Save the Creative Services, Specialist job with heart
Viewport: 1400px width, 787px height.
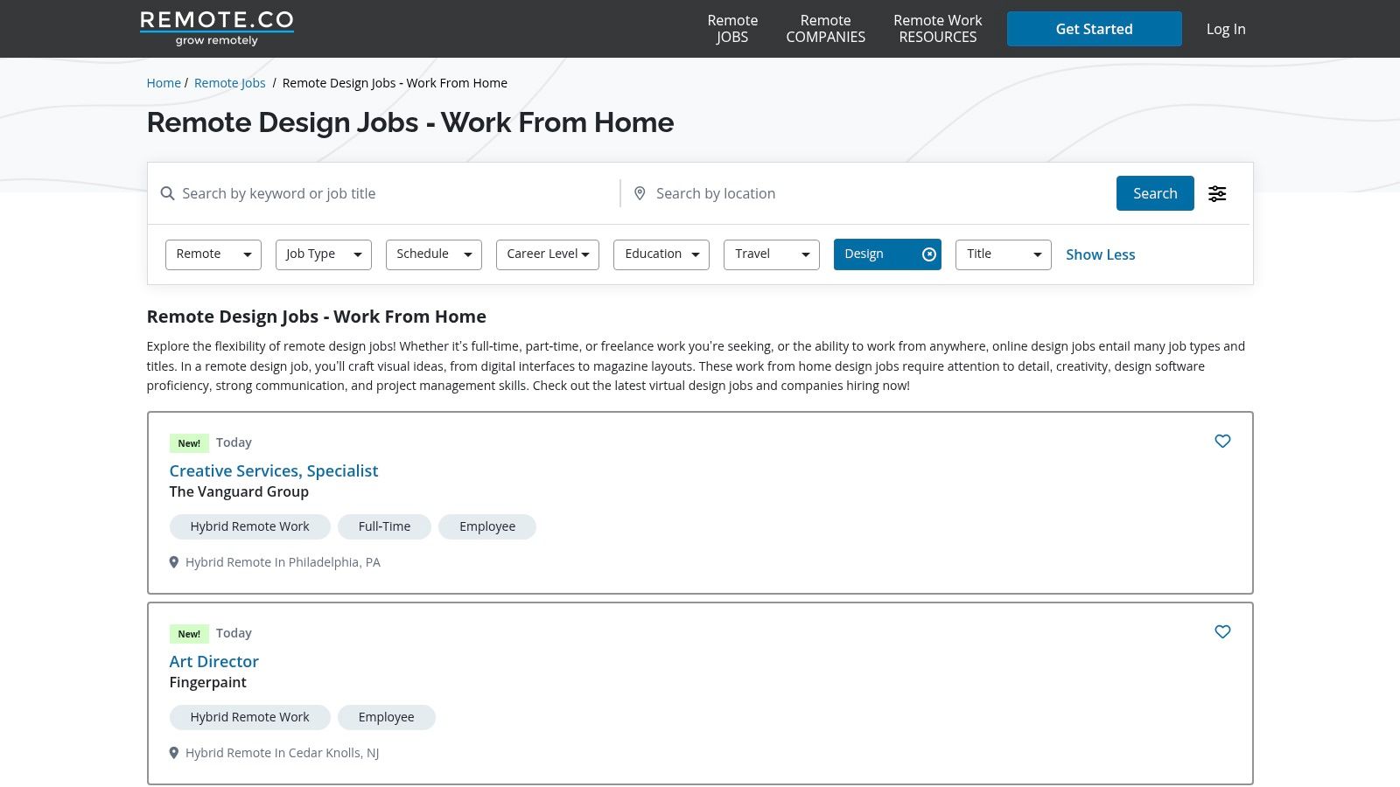1222,442
